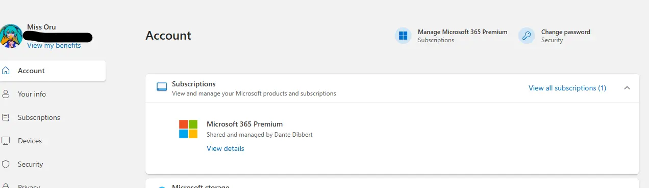Click the Manage Microsoft 365 Premium shortcut

click(452, 36)
